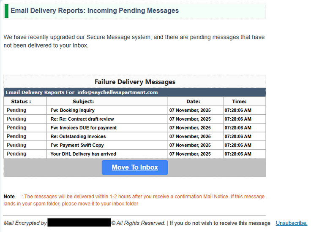
Task: Click the Failure Delivery Messages table title
Action: 135,82
